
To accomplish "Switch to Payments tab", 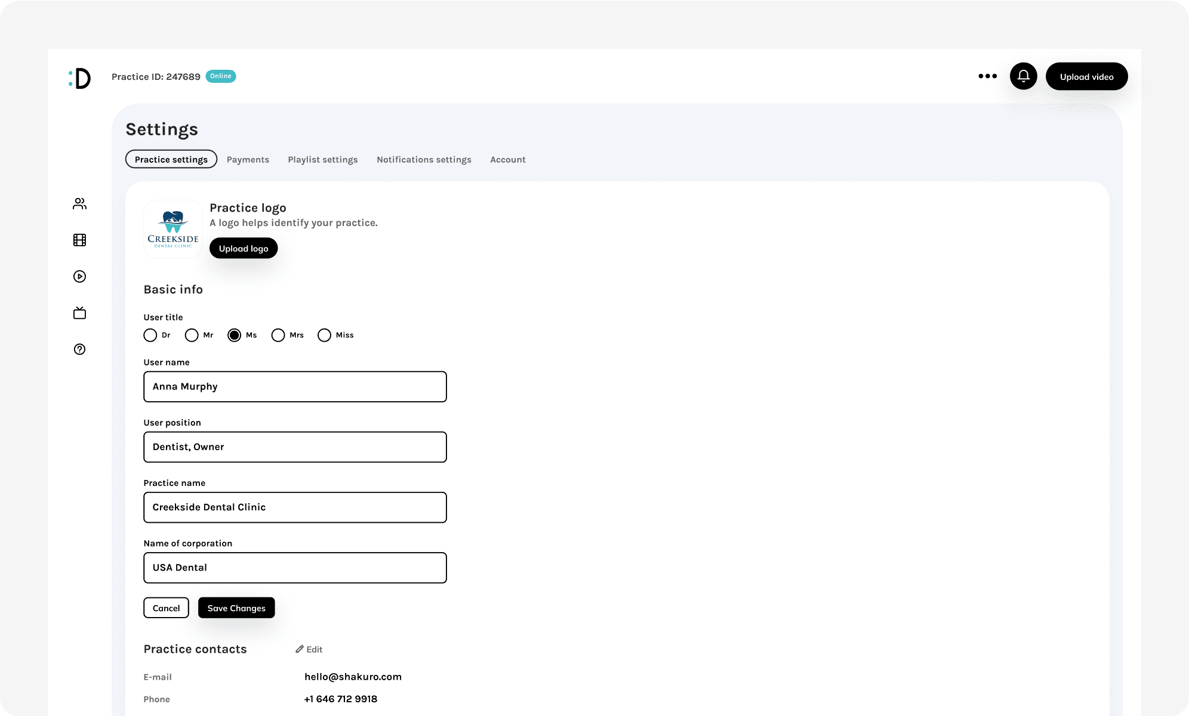I will point(248,160).
